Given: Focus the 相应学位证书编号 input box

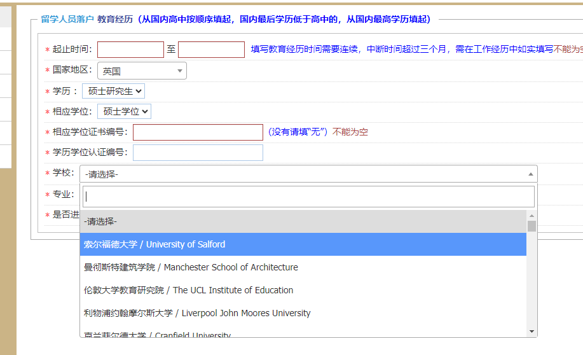Looking at the screenshot, I should tap(198, 132).
